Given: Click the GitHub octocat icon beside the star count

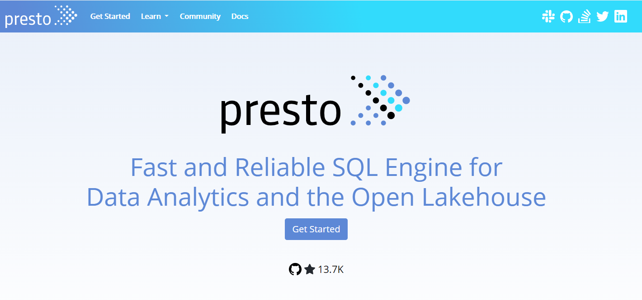Looking at the screenshot, I should point(295,269).
